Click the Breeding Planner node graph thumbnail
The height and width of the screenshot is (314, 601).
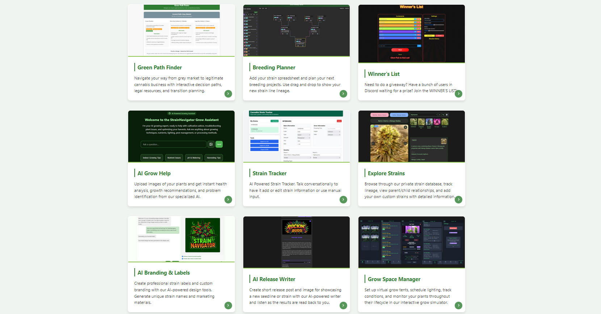[x=296, y=30]
